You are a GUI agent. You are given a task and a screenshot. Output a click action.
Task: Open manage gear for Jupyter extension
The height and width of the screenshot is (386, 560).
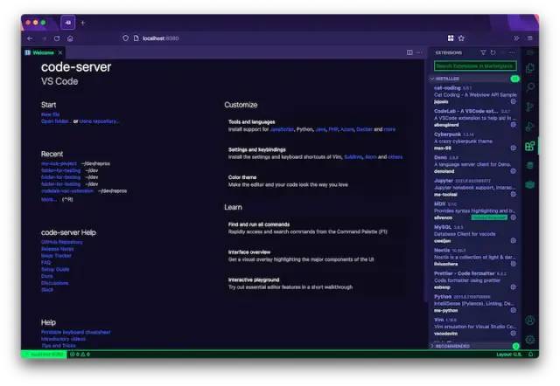click(514, 194)
